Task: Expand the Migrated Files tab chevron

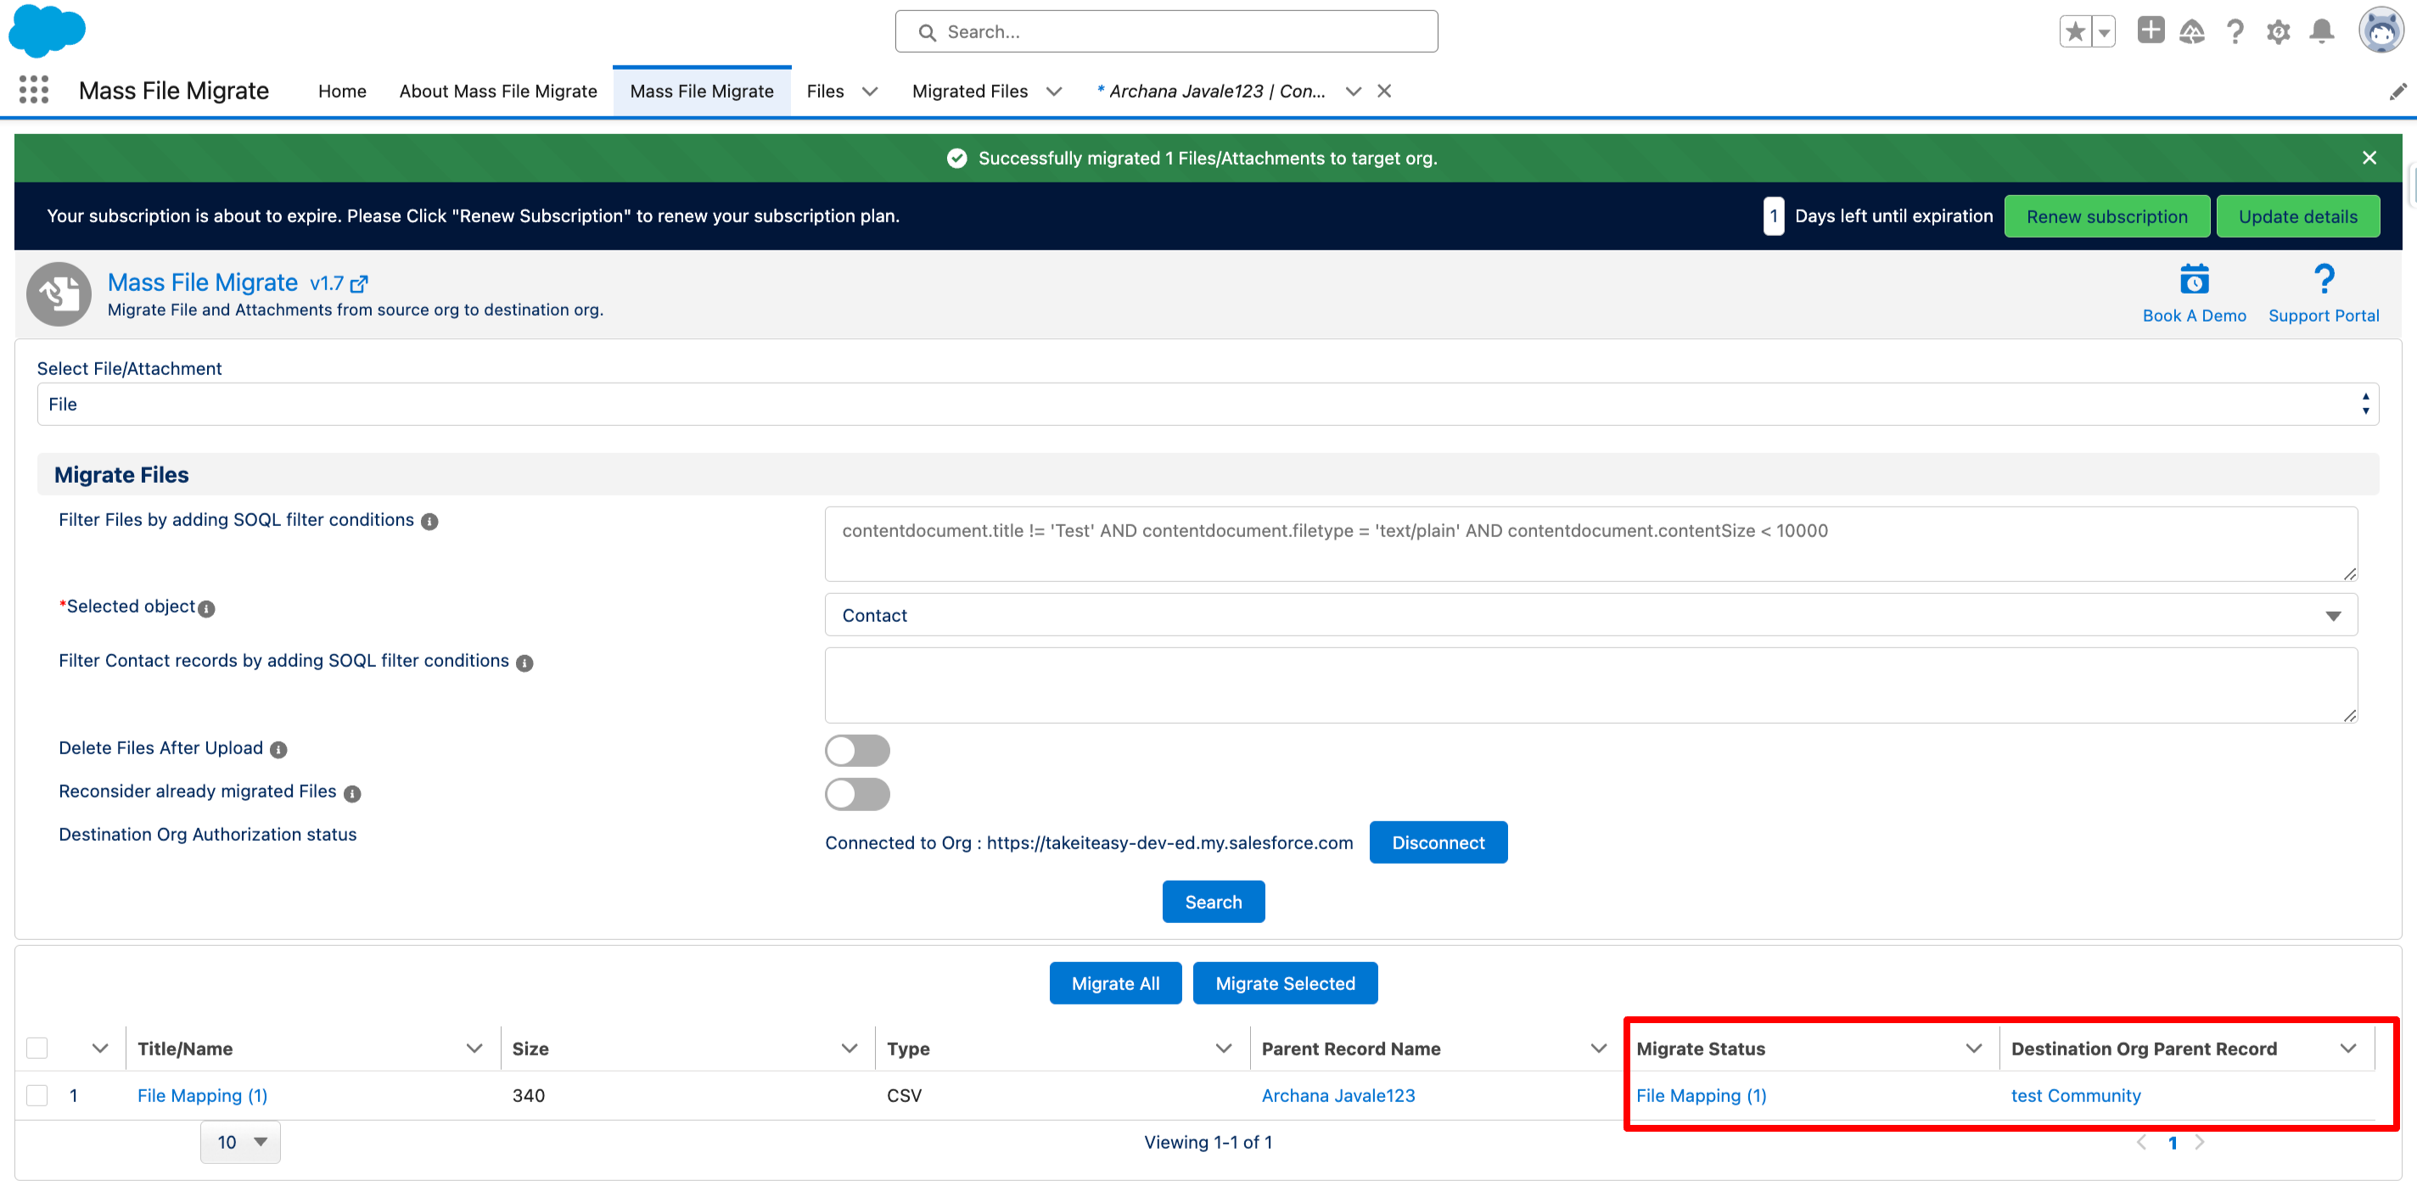Action: coord(1055,91)
